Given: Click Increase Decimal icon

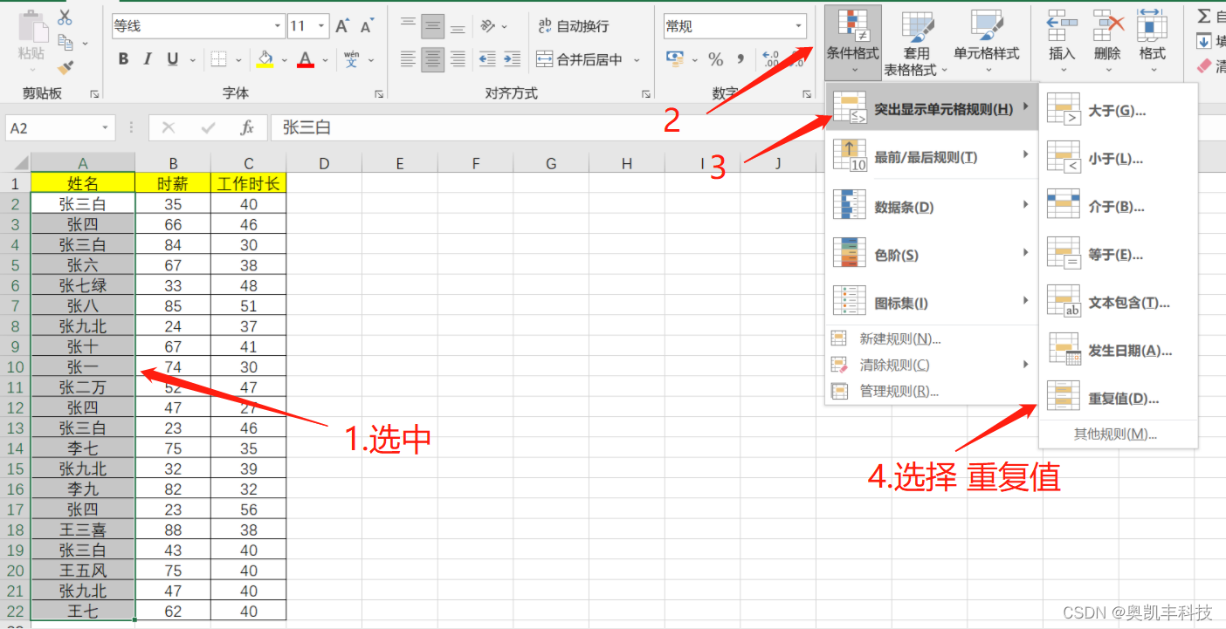Looking at the screenshot, I should (771, 59).
